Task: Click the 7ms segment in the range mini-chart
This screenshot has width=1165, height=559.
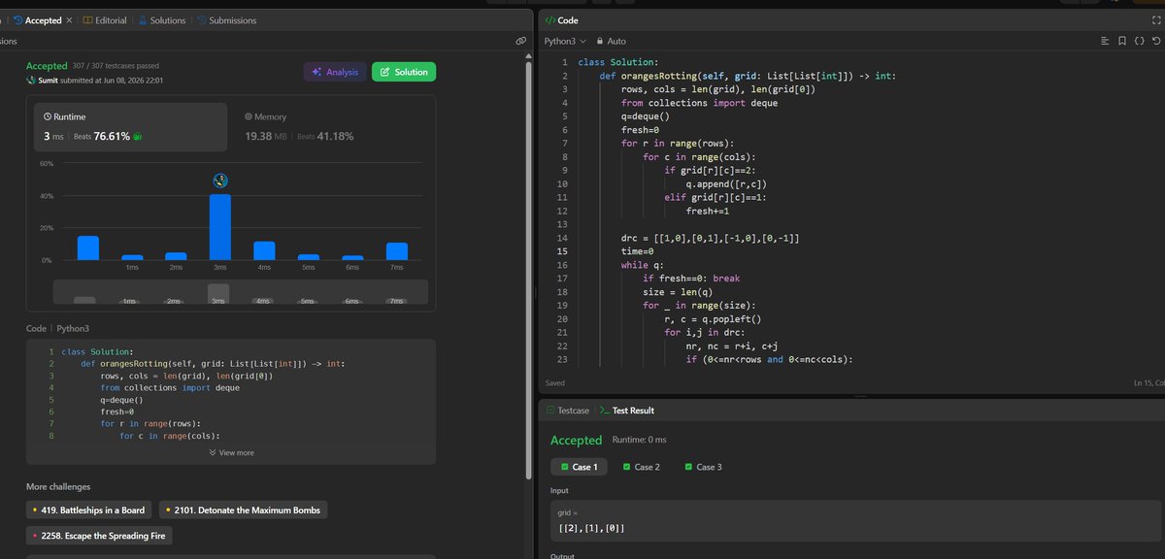Action: point(396,301)
